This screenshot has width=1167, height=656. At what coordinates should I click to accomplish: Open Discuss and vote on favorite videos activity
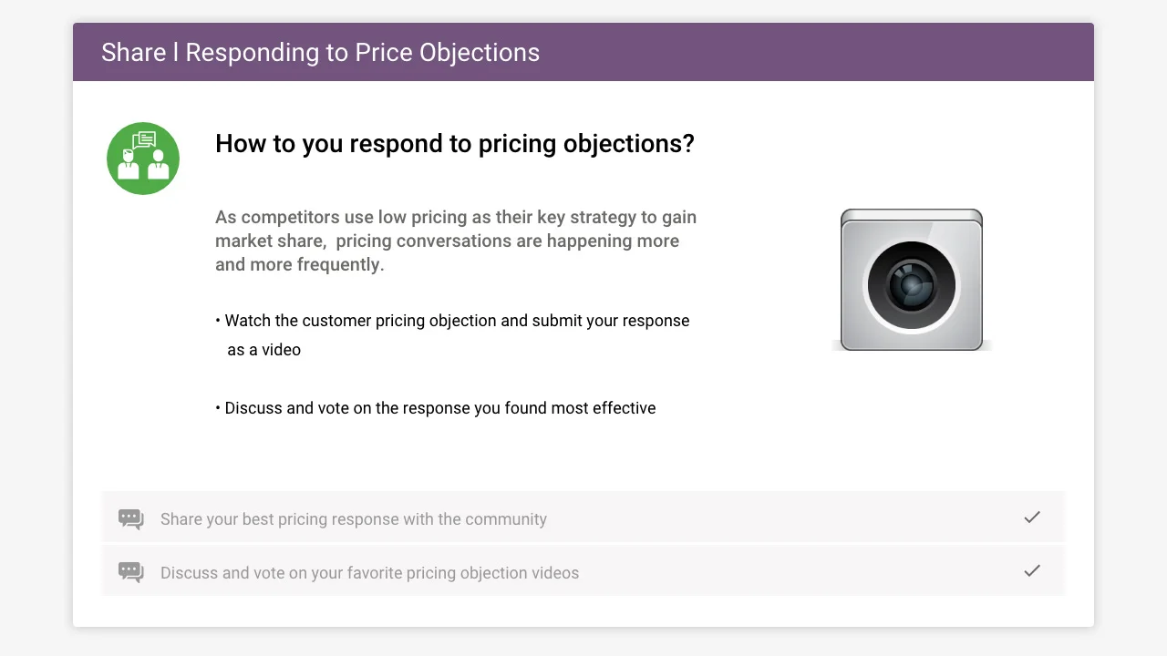coord(583,571)
